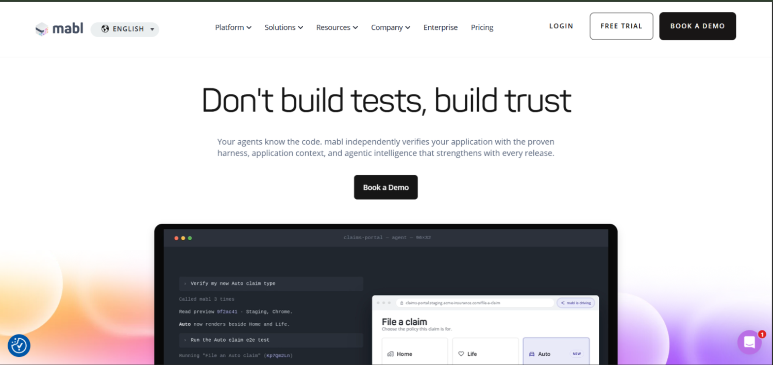Select the Auto policy card
This screenshot has height=365, width=773.
tap(556, 352)
